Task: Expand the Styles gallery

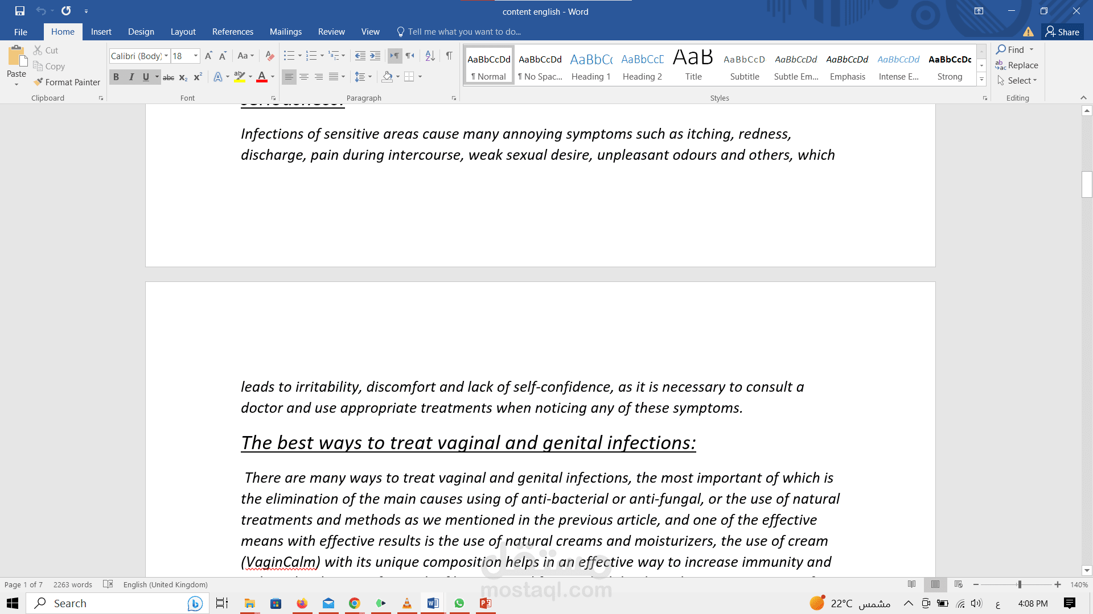Action: pyautogui.click(x=982, y=80)
